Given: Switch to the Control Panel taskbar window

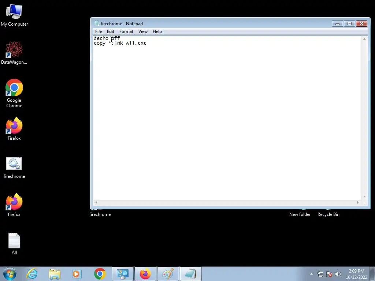Looking at the screenshot, I should pos(123,274).
